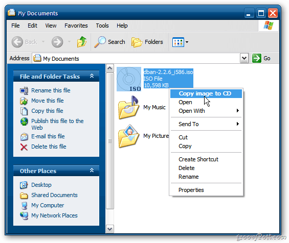Click the My Pictures folder icon
This screenshot has width=289, height=243.
pyautogui.click(x=129, y=136)
